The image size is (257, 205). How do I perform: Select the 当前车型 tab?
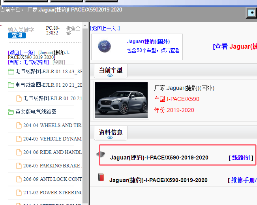(111, 71)
